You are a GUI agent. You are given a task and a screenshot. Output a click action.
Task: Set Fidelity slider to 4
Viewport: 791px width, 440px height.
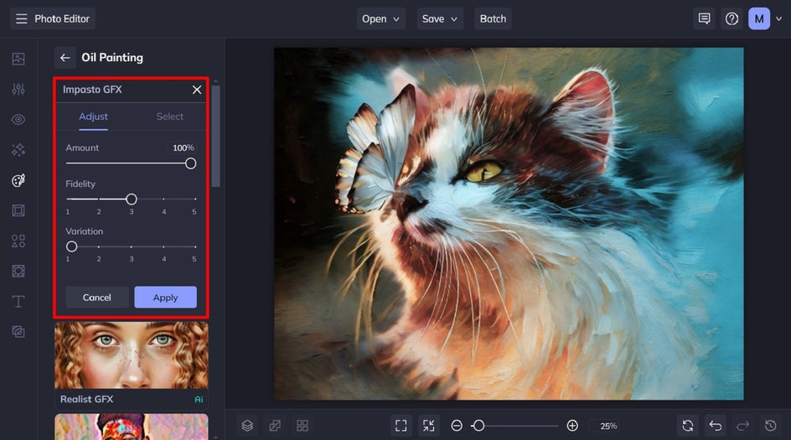[163, 199]
